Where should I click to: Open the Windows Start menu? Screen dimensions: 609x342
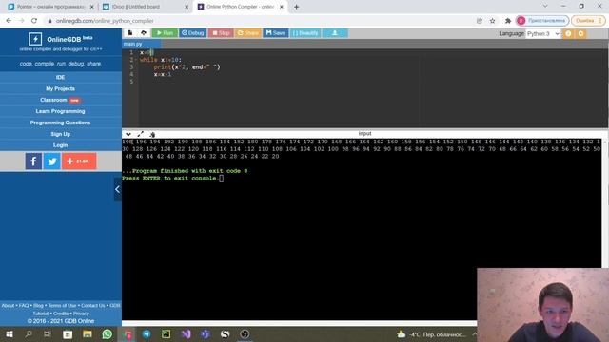tap(9, 333)
